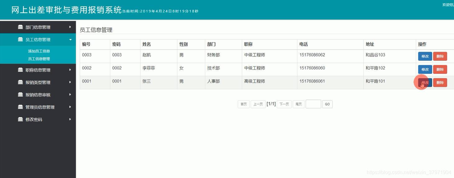Screen dimensions: 454x178
Task: Click 删除 for employee 张三
Action: click(x=440, y=82)
